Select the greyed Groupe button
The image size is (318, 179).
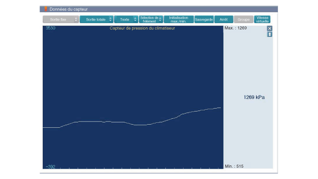point(243,19)
